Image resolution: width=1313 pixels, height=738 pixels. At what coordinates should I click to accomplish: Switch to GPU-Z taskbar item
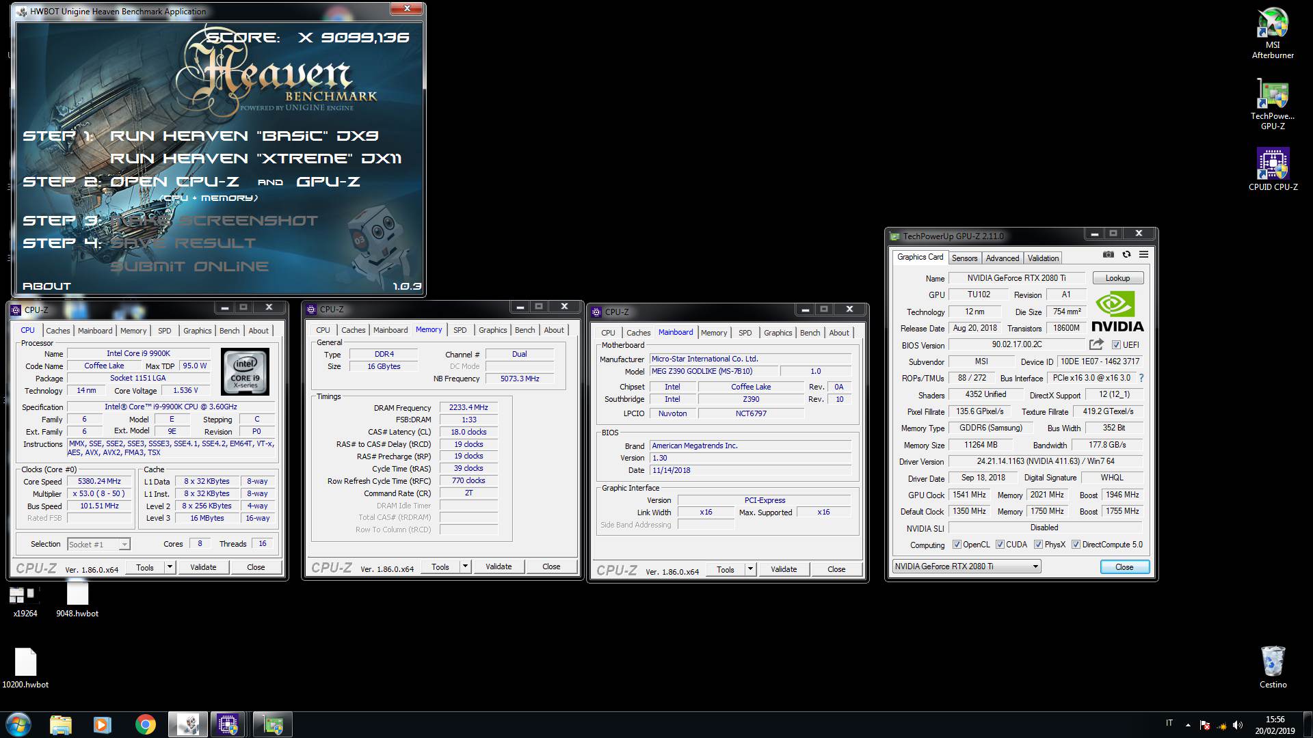[x=273, y=724]
